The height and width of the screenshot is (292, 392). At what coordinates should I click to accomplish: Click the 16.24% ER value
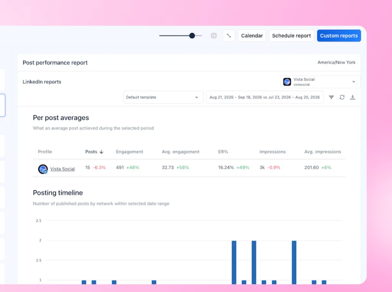click(x=226, y=167)
